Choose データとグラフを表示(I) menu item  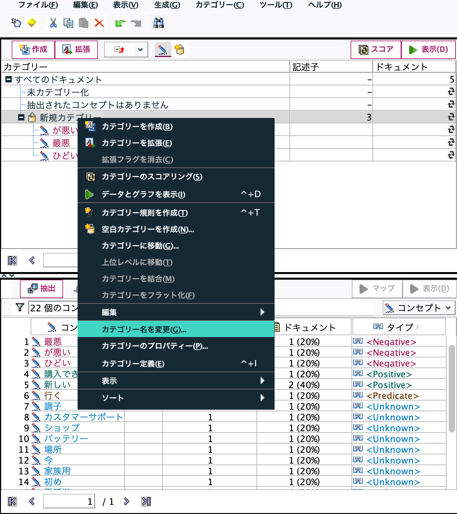[x=176, y=194]
